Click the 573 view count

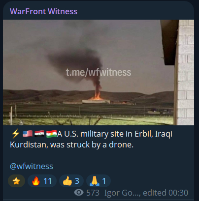click(93, 193)
